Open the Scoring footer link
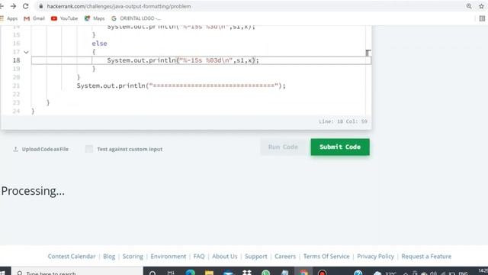488x275 pixels. [x=133, y=257]
